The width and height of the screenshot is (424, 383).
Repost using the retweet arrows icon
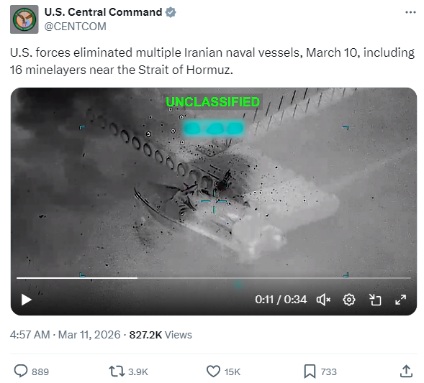point(117,372)
